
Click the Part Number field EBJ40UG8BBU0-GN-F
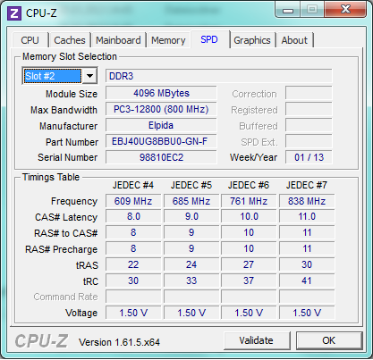pyautogui.click(x=161, y=141)
